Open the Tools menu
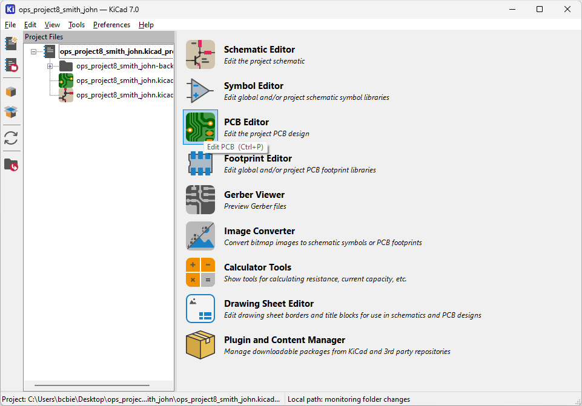 pos(76,25)
